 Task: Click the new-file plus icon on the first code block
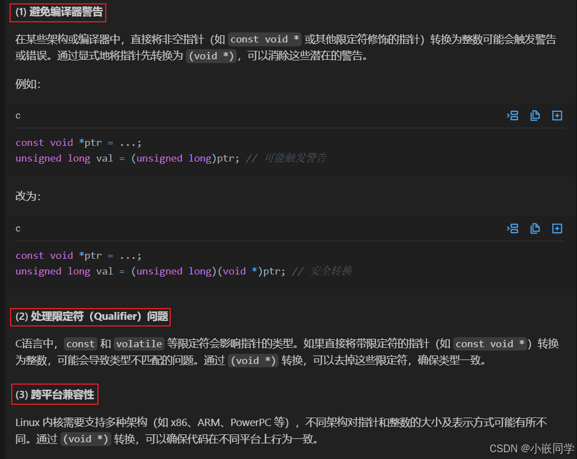(x=557, y=116)
